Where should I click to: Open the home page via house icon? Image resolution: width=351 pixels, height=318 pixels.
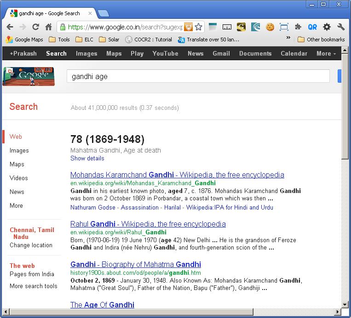[49, 27]
